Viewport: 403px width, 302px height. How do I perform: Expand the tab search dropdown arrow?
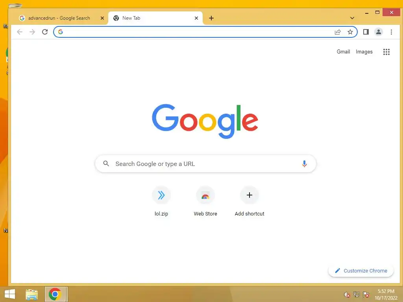point(352,18)
